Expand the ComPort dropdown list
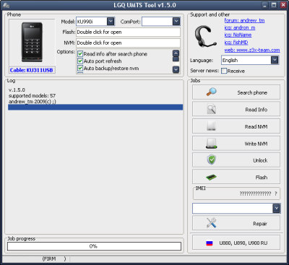 pyautogui.click(x=176, y=22)
